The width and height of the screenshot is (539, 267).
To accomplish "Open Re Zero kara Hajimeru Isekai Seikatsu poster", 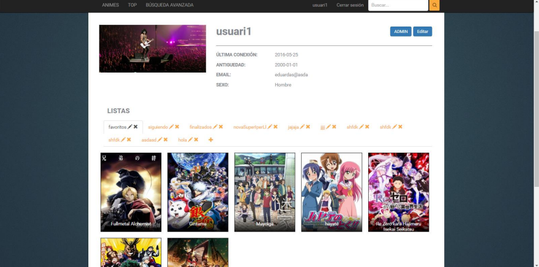I will (x=398, y=192).
